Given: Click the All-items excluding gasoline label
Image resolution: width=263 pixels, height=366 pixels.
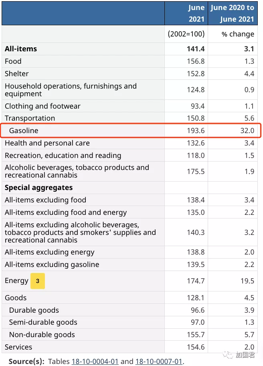Looking at the screenshot, I should tap(52, 265).
